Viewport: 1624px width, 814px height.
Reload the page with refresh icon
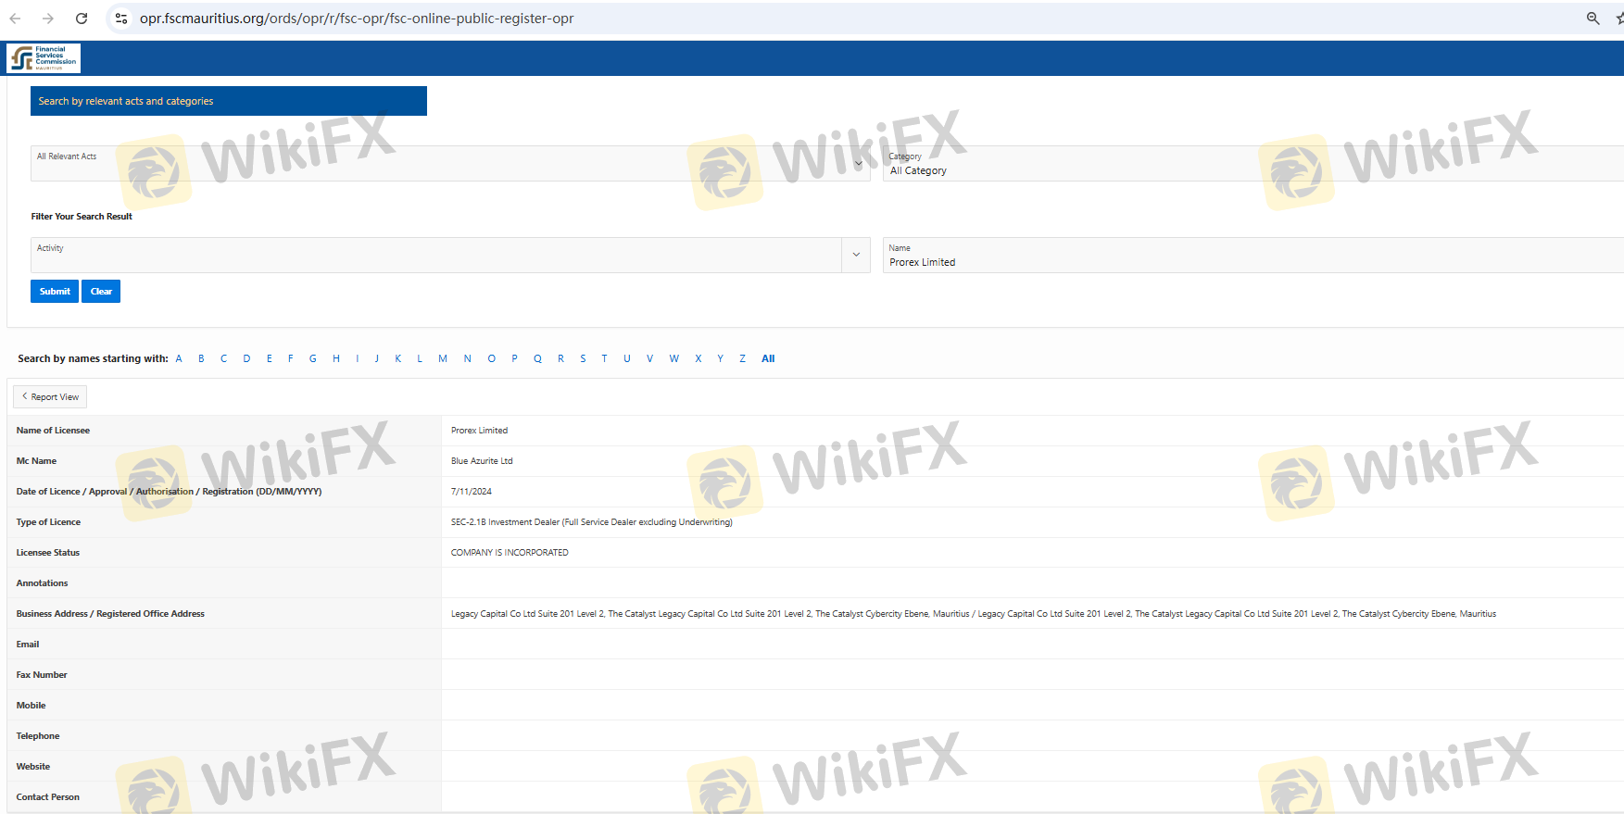(x=82, y=19)
